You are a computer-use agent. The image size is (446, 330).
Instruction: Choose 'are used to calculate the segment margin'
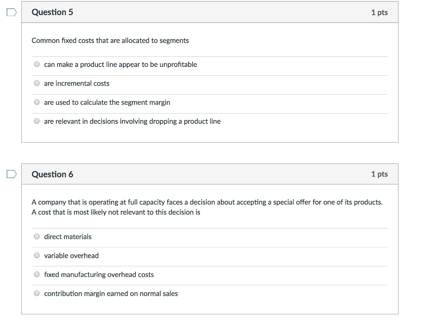click(37, 102)
